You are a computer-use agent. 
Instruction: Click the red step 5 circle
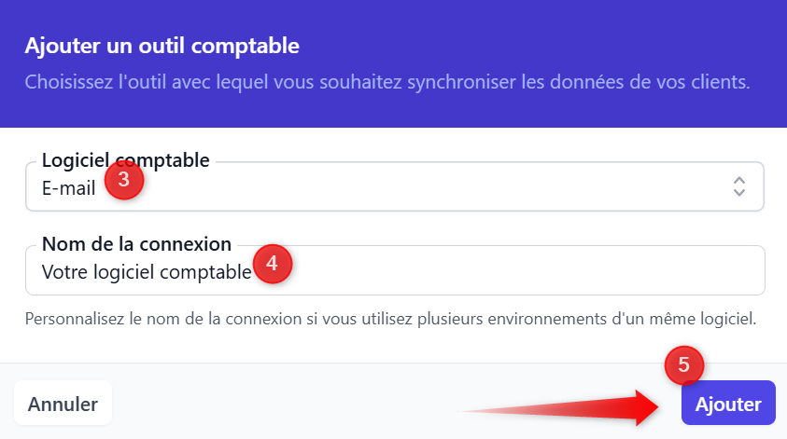pyautogui.click(x=683, y=365)
